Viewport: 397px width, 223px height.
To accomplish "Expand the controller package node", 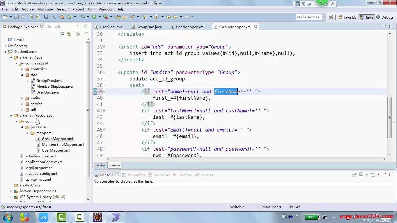I will click(22, 69).
